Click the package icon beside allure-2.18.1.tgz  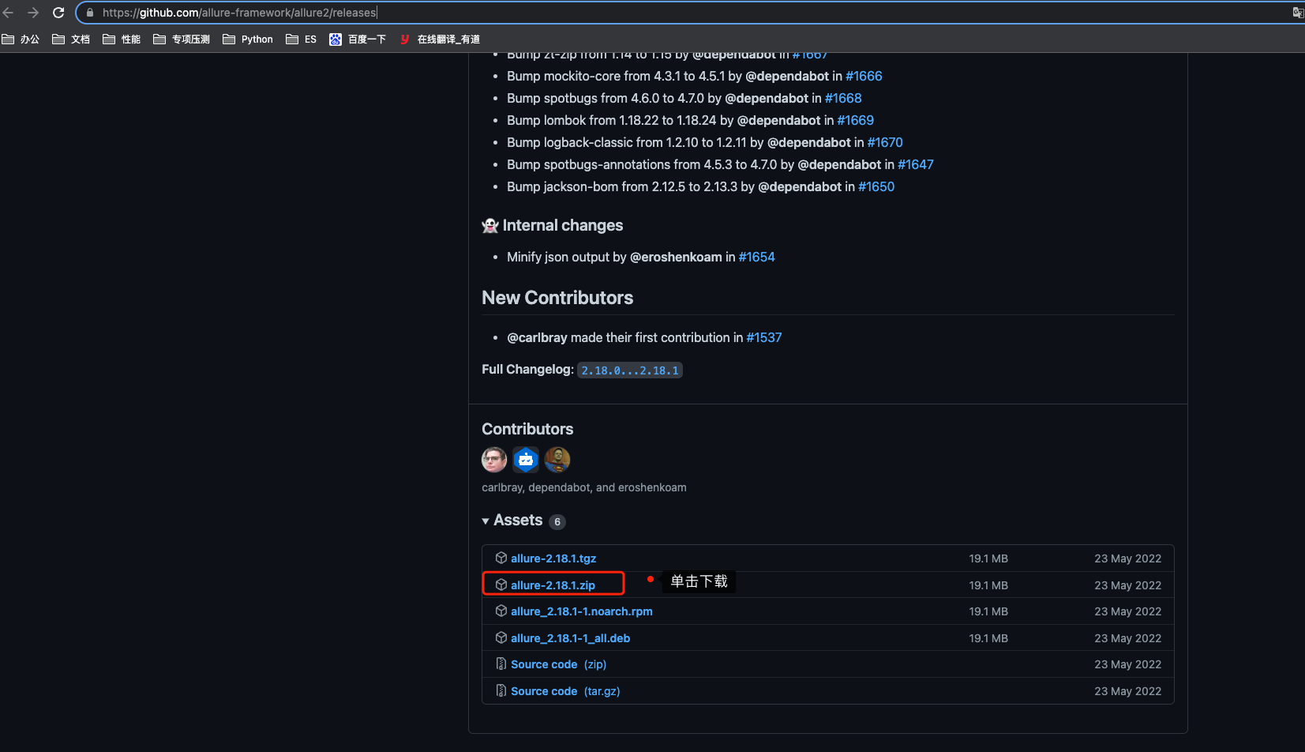pos(501,558)
